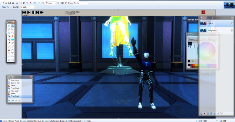Skip to the next frame button
The height and width of the screenshot is (122, 235).
click(37, 12)
